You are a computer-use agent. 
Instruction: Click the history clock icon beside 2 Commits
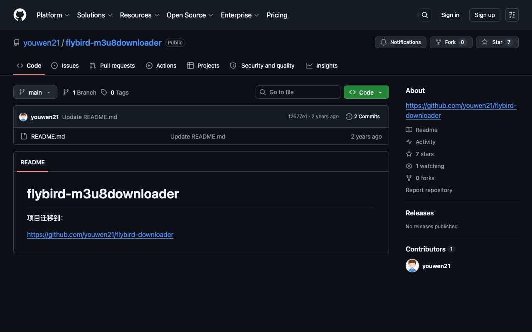[x=349, y=117]
